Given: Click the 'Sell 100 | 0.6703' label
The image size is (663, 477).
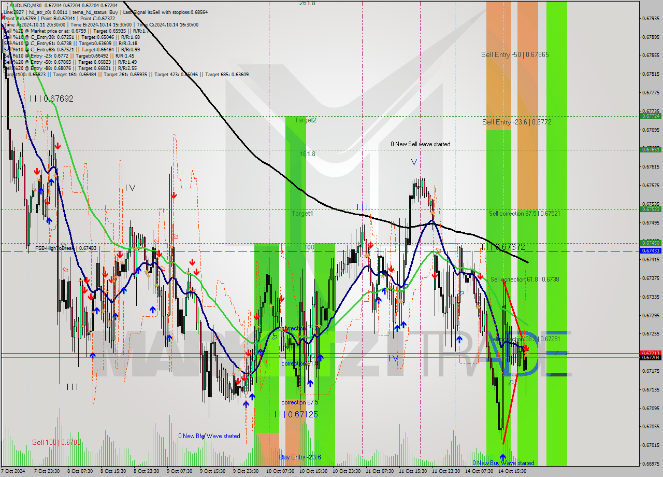Looking at the screenshot, I should coord(56,442).
